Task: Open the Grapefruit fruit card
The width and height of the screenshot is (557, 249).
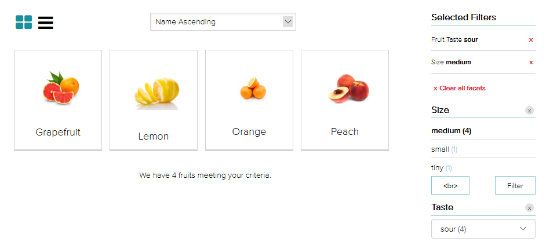Action: point(58,100)
